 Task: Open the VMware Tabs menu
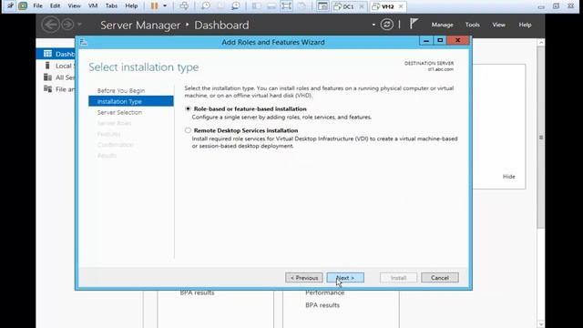(111, 6)
